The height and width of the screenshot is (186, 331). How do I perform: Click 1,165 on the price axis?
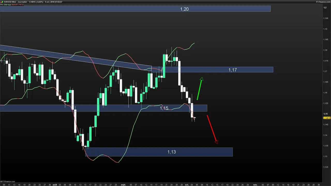coord(326,82)
